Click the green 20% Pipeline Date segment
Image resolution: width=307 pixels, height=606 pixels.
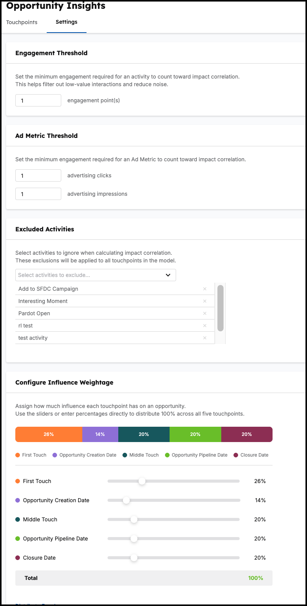(x=195, y=434)
